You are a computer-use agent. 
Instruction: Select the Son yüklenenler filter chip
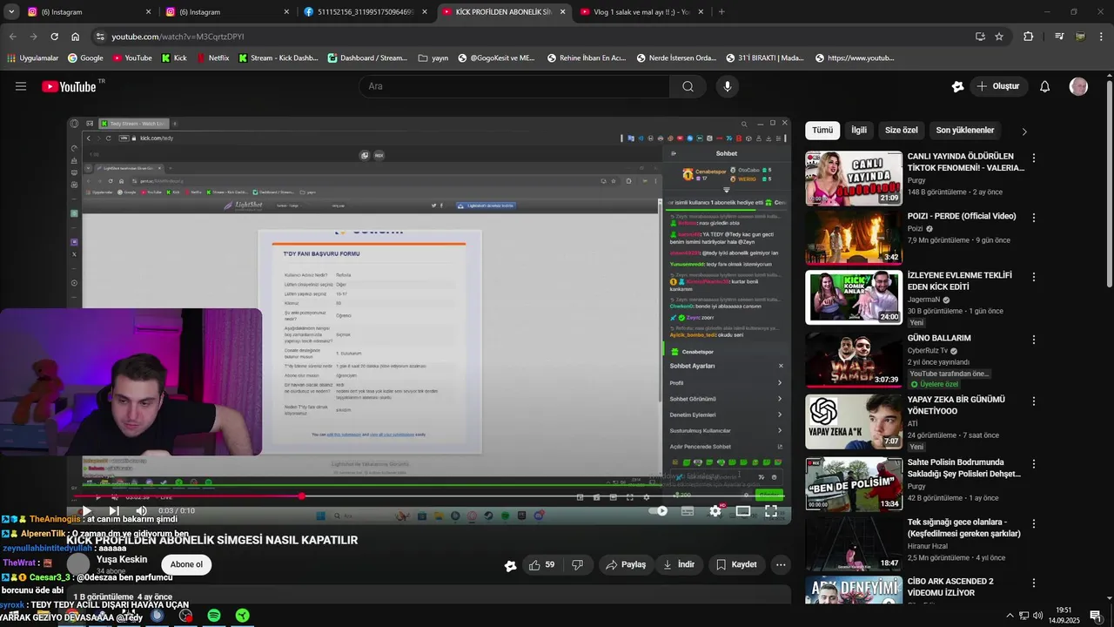click(965, 131)
